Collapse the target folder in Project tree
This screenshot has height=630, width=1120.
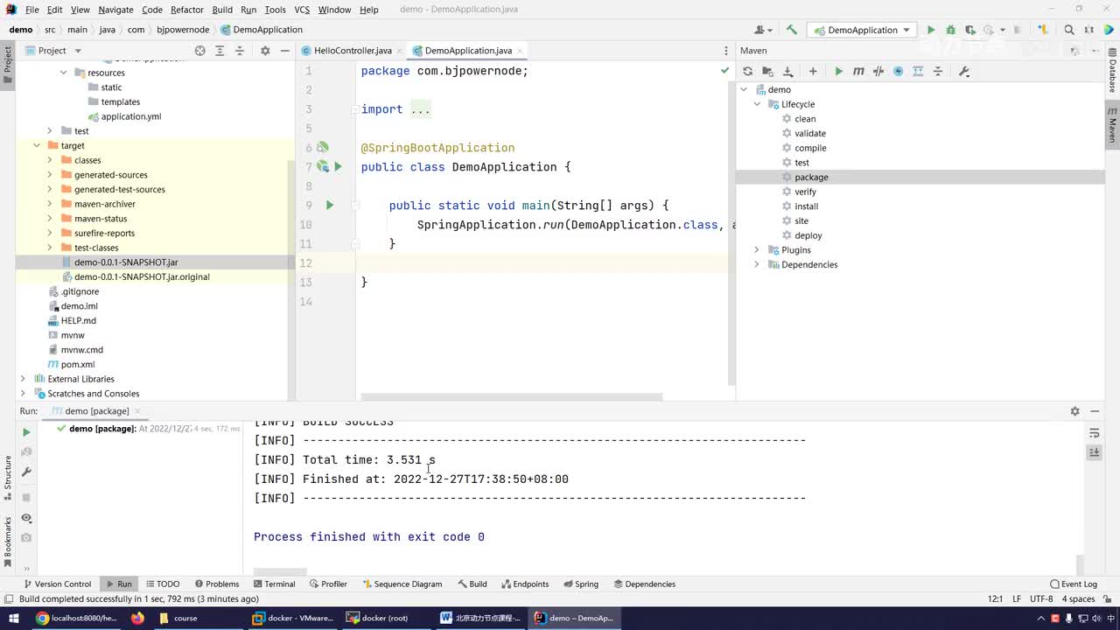37,145
